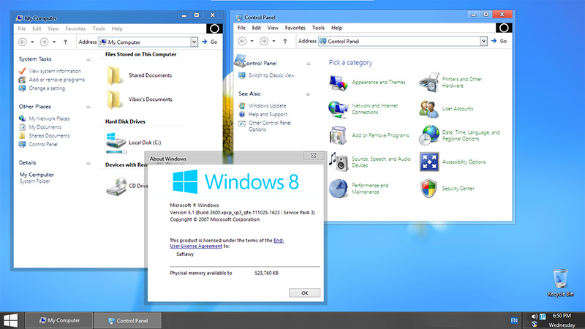
Task: Switch to My Computer taskbar button
Action: point(59,320)
